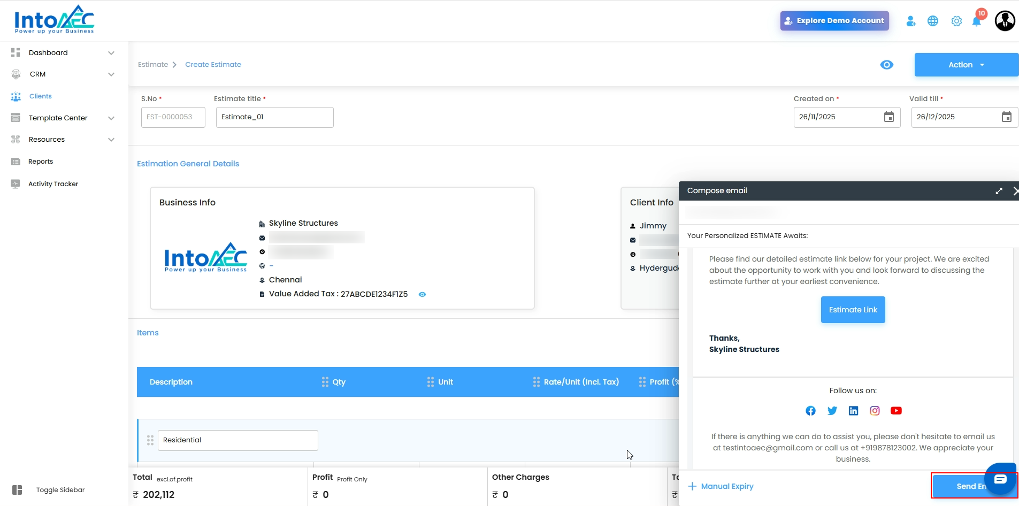
Task: Click the Activity Tracker sidebar icon
Action: click(16, 183)
